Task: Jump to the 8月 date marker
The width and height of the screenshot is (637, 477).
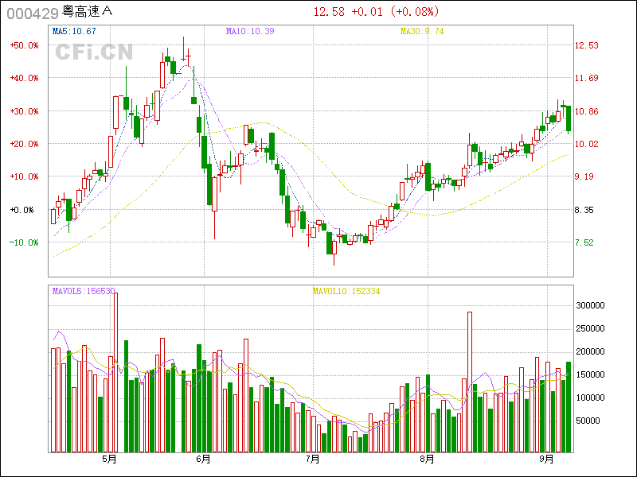Action: click(427, 460)
